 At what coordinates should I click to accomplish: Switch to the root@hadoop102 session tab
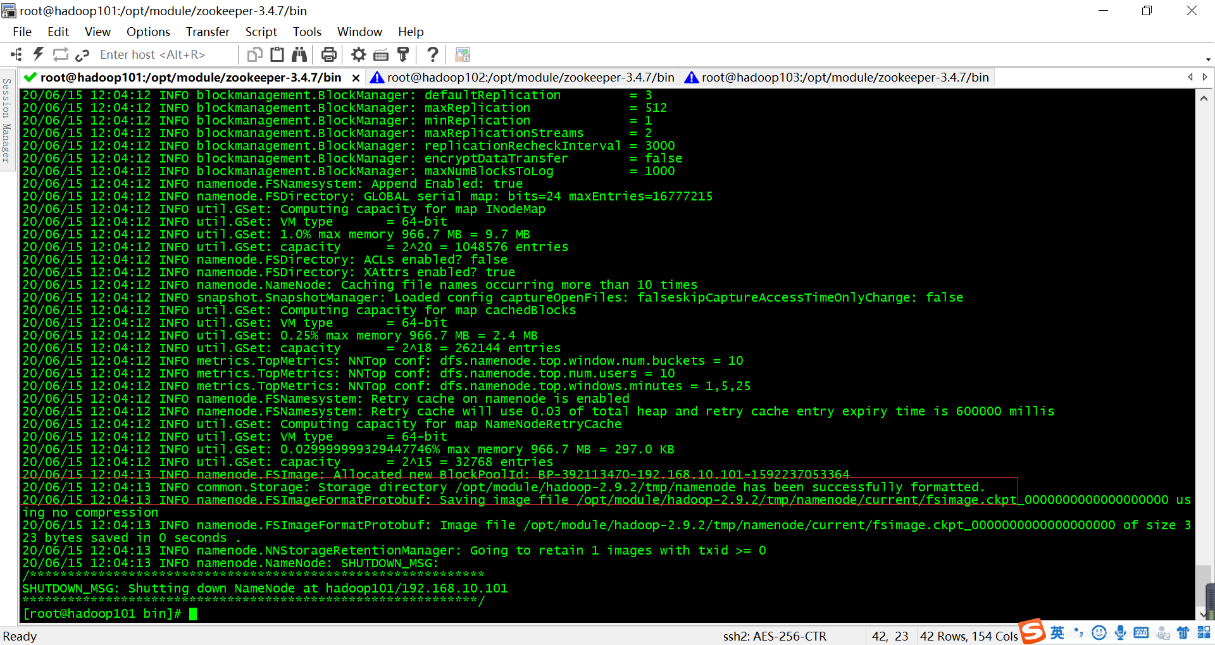pos(523,77)
